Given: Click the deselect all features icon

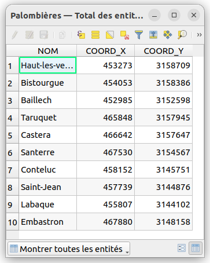Looking at the screenshot, I should (x=124, y=35).
